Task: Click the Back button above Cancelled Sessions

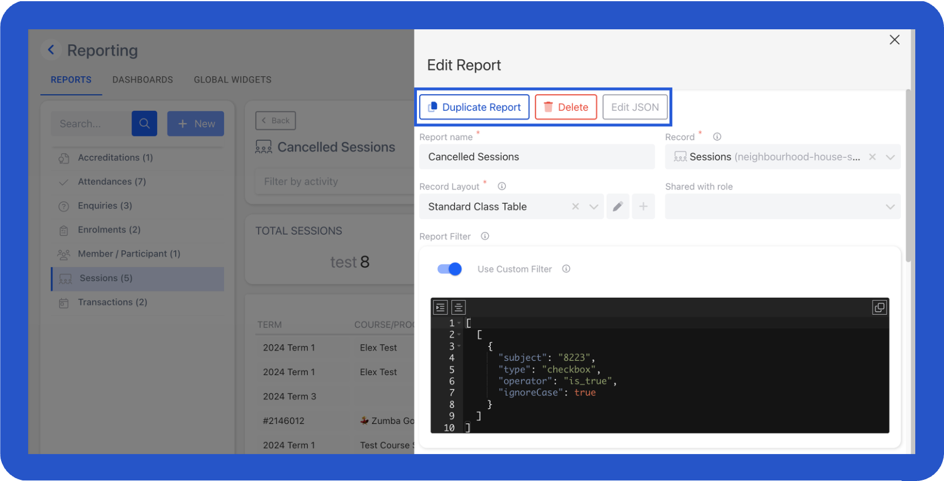Action: point(276,121)
